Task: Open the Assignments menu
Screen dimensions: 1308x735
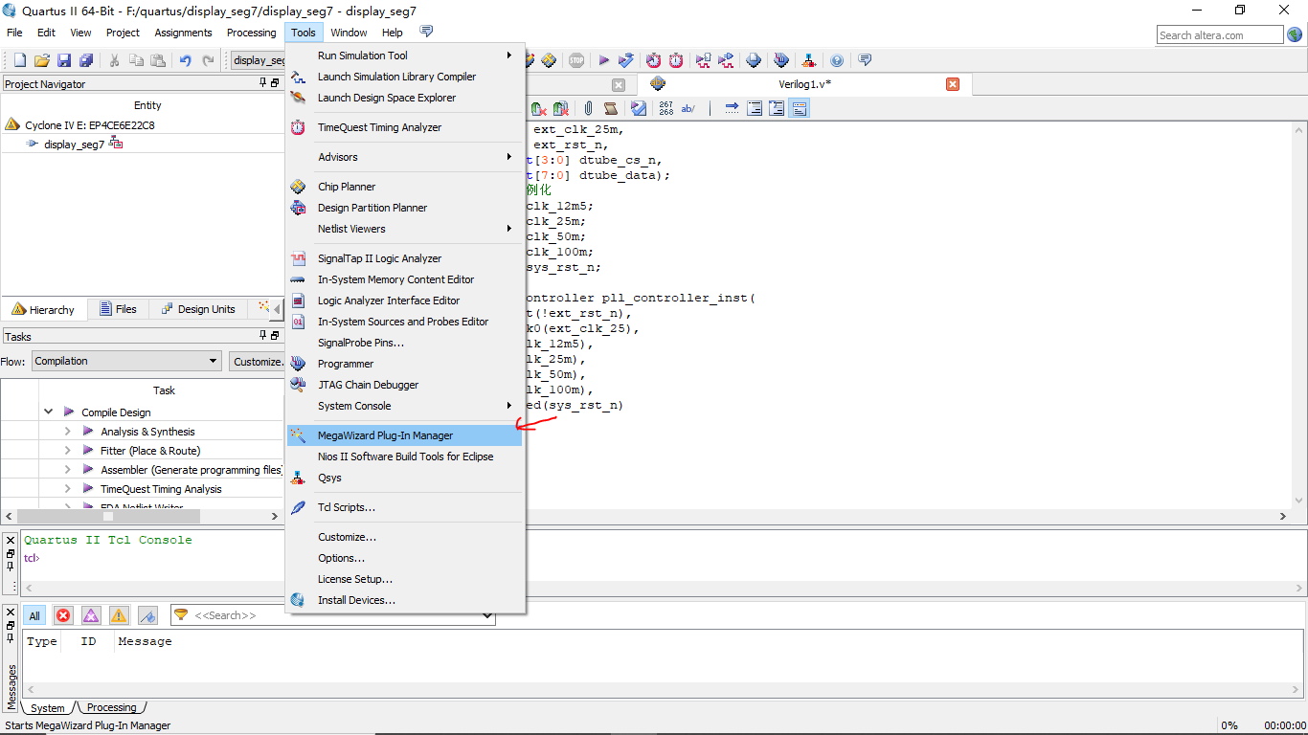Action: coord(183,33)
